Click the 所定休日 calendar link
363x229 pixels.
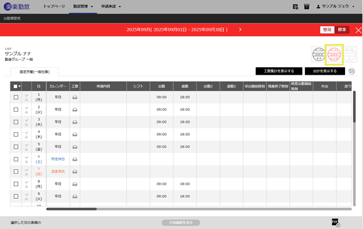(58, 159)
